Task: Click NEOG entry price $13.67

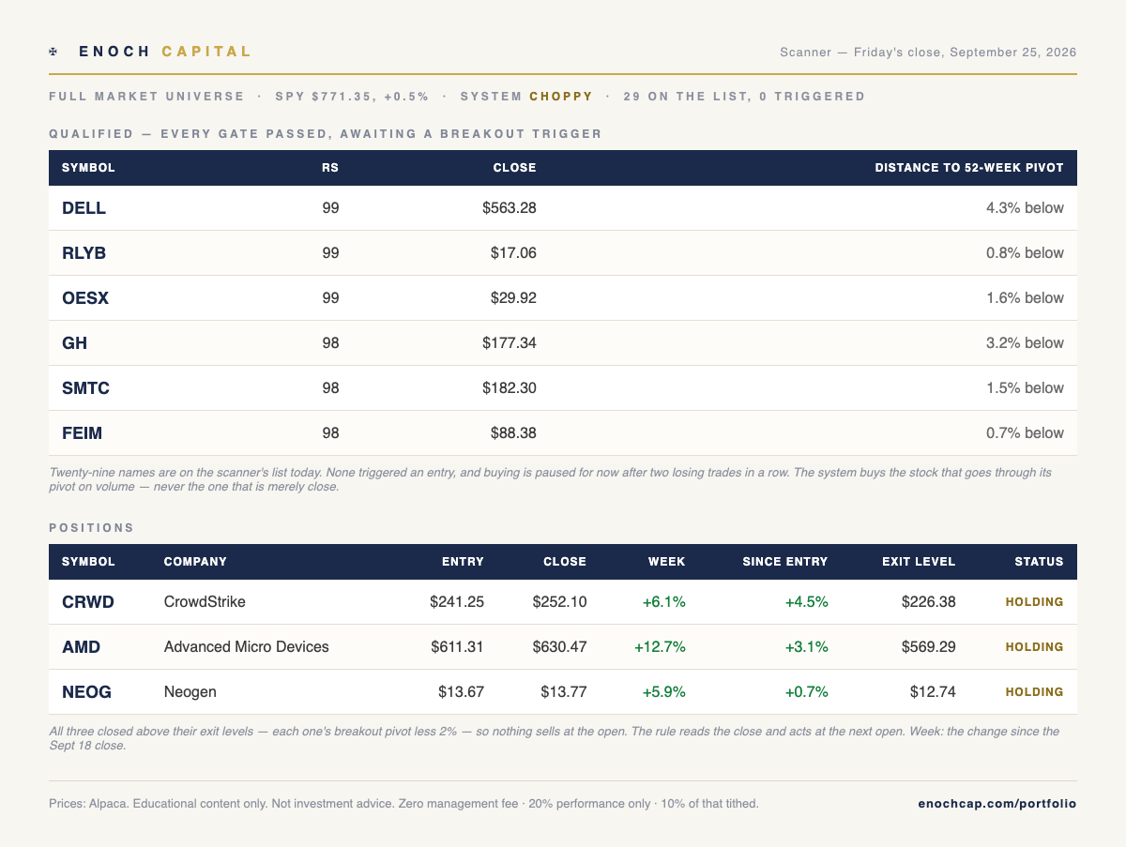Action: pyautogui.click(x=461, y=692)
